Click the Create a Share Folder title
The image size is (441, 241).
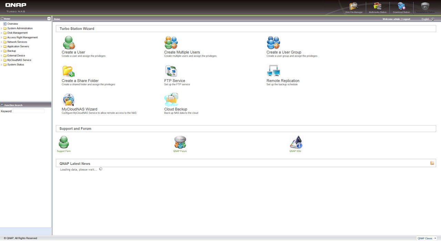[x=80, y=81]
